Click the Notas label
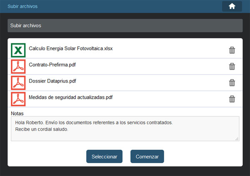The height and width of the screenshot is (176, 250). click(17, 113)
